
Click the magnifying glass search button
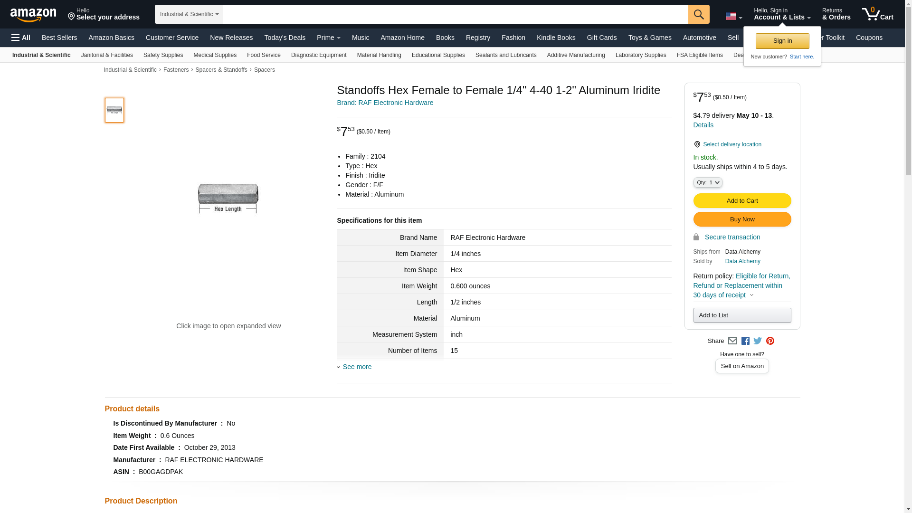tap(698, 14)
